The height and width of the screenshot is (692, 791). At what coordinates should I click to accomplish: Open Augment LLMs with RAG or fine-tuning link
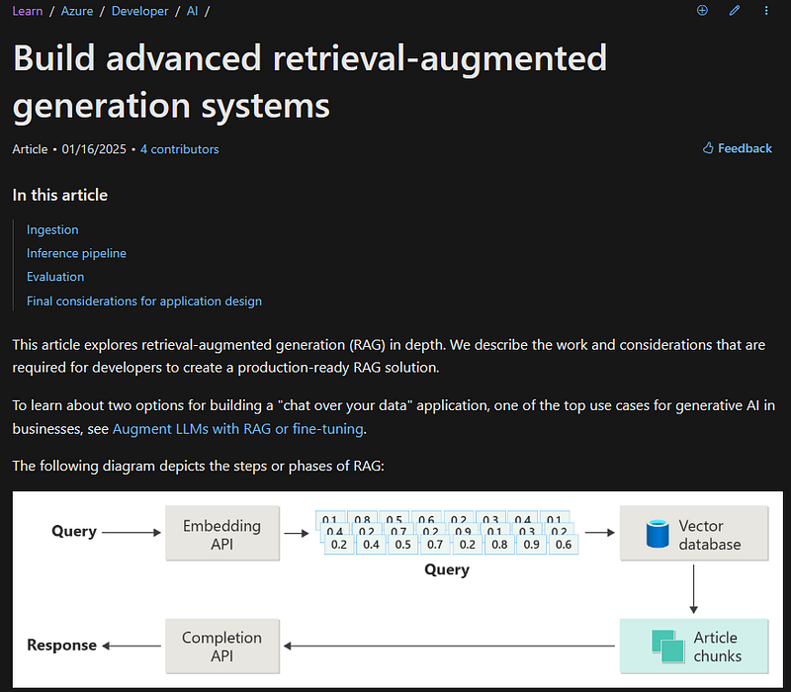pyautogui.click(x=237, y=429)
